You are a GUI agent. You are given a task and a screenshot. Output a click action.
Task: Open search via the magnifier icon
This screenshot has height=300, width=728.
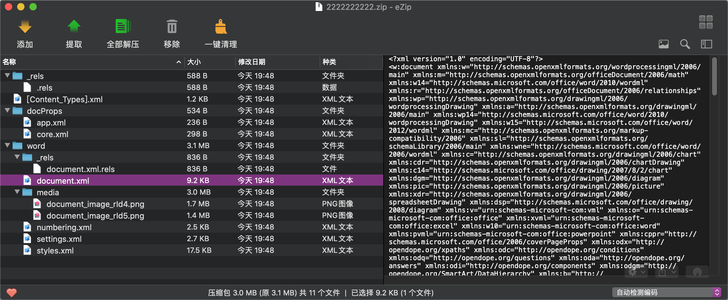click(x=685, y=44)
